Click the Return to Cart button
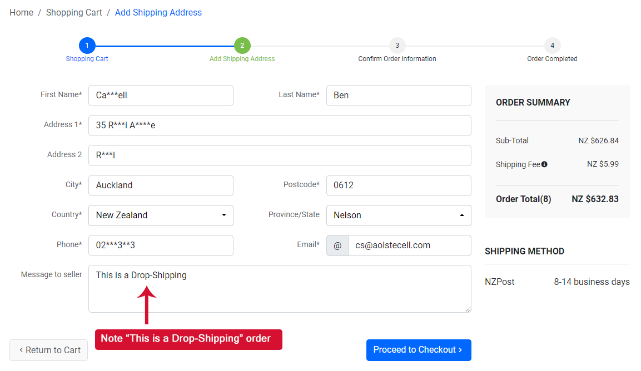 (48, 350)
